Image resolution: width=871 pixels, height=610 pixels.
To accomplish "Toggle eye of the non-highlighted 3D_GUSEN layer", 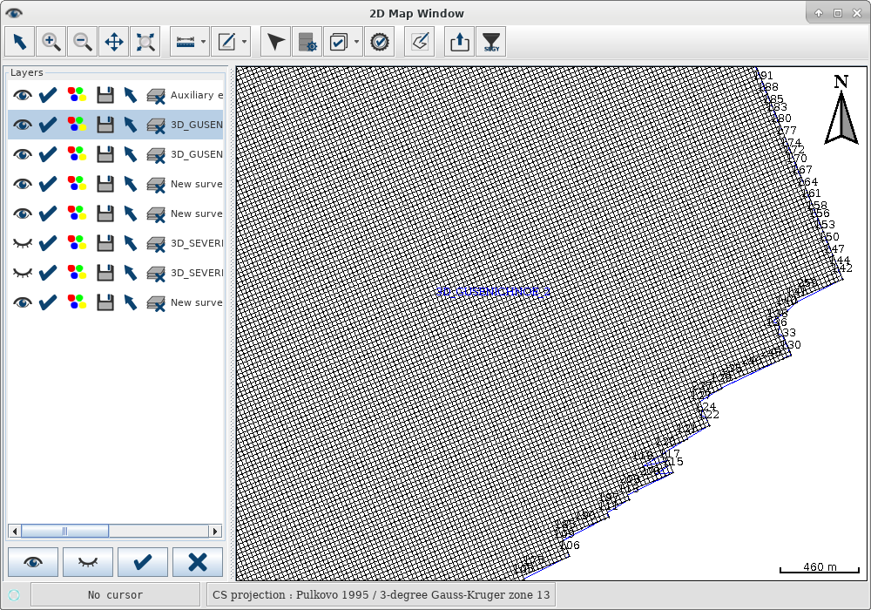I will (23, 154).
